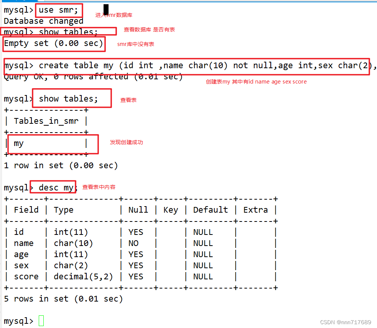Click the 'char(2)' type cell in the sex row
Screen dimensions: 377x328
click(71, 266)
